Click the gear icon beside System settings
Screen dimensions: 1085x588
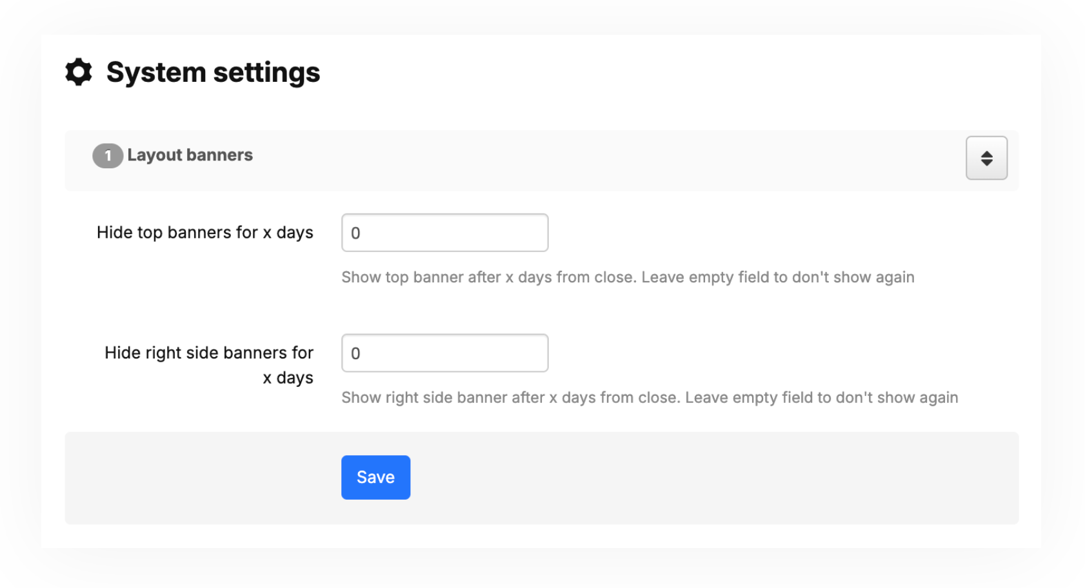tap(79, 72)
